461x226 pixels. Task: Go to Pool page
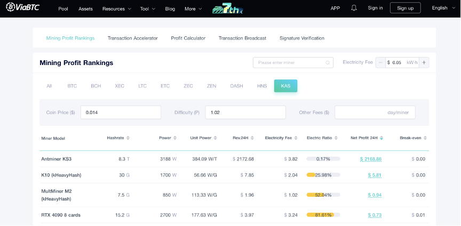63,9
